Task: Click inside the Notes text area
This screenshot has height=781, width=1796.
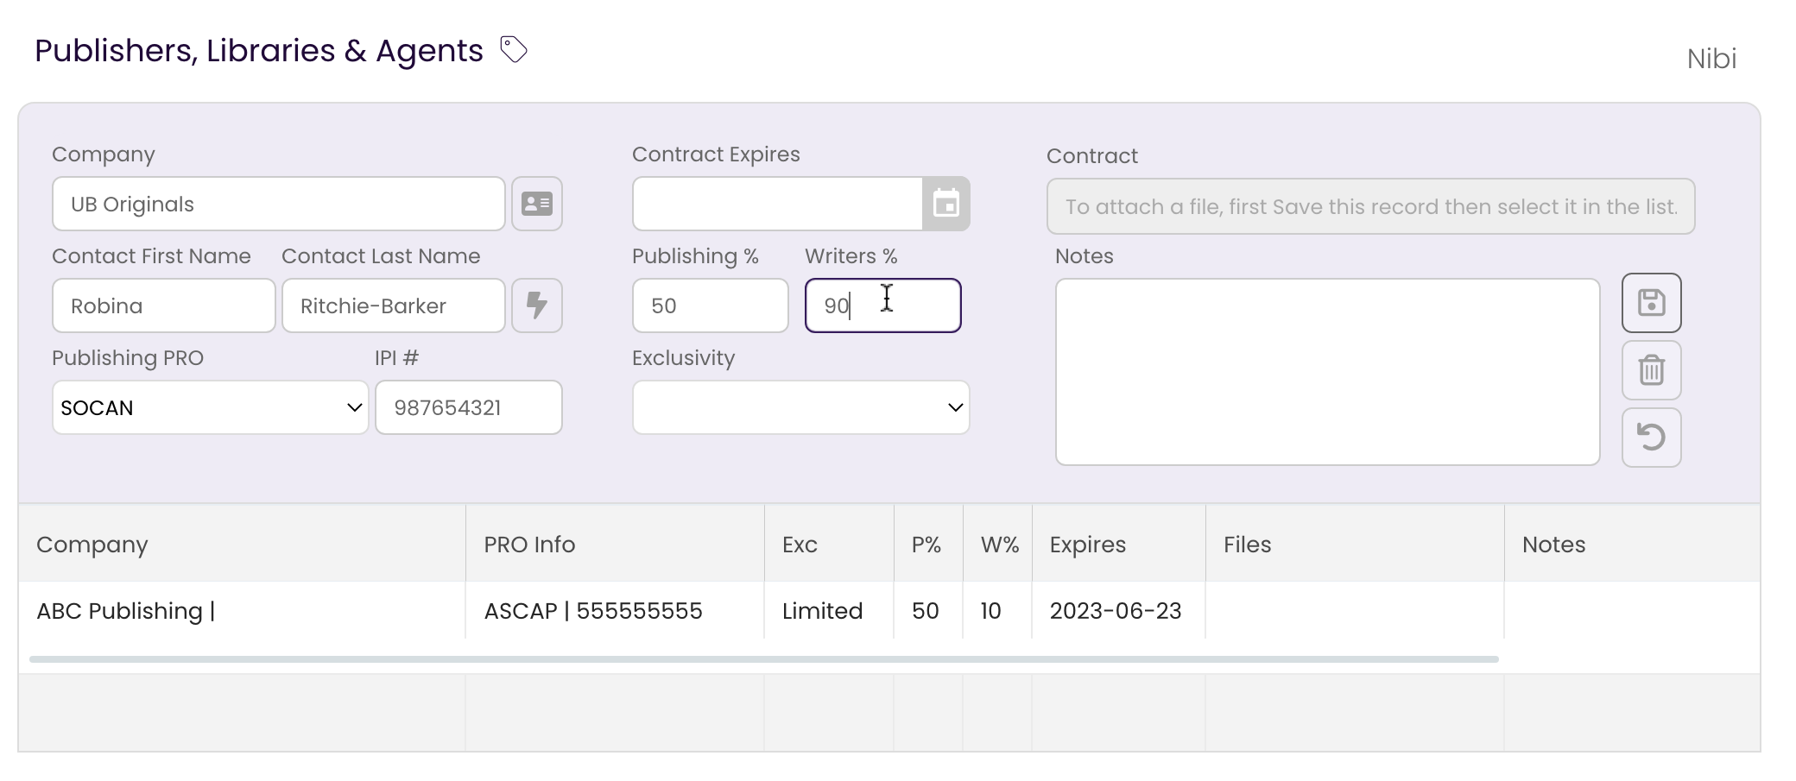Action: click(x=1328, y=372)
